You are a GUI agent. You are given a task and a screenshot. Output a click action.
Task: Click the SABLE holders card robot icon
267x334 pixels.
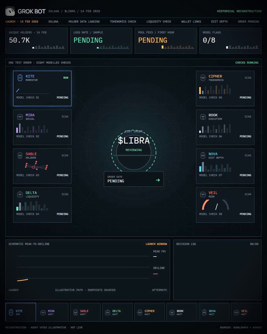(x=20, y=155)
